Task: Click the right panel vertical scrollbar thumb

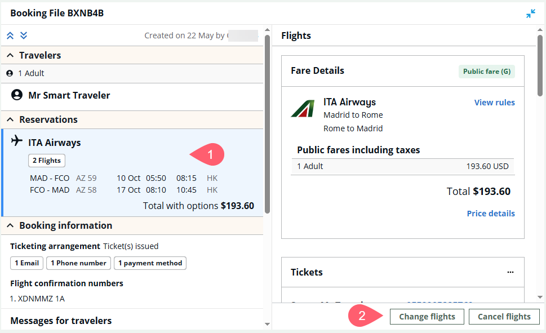Action: pyautogui.click(x=540, y=65)
